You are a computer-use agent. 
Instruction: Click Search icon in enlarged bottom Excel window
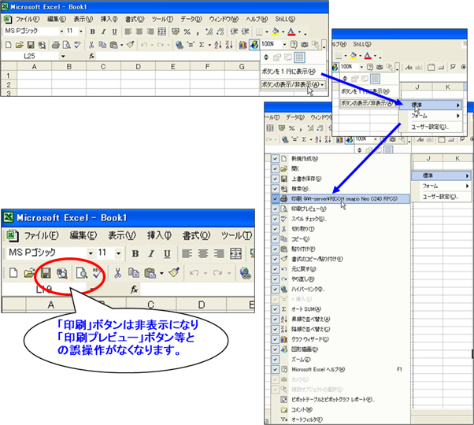click(x=62, y=273)
